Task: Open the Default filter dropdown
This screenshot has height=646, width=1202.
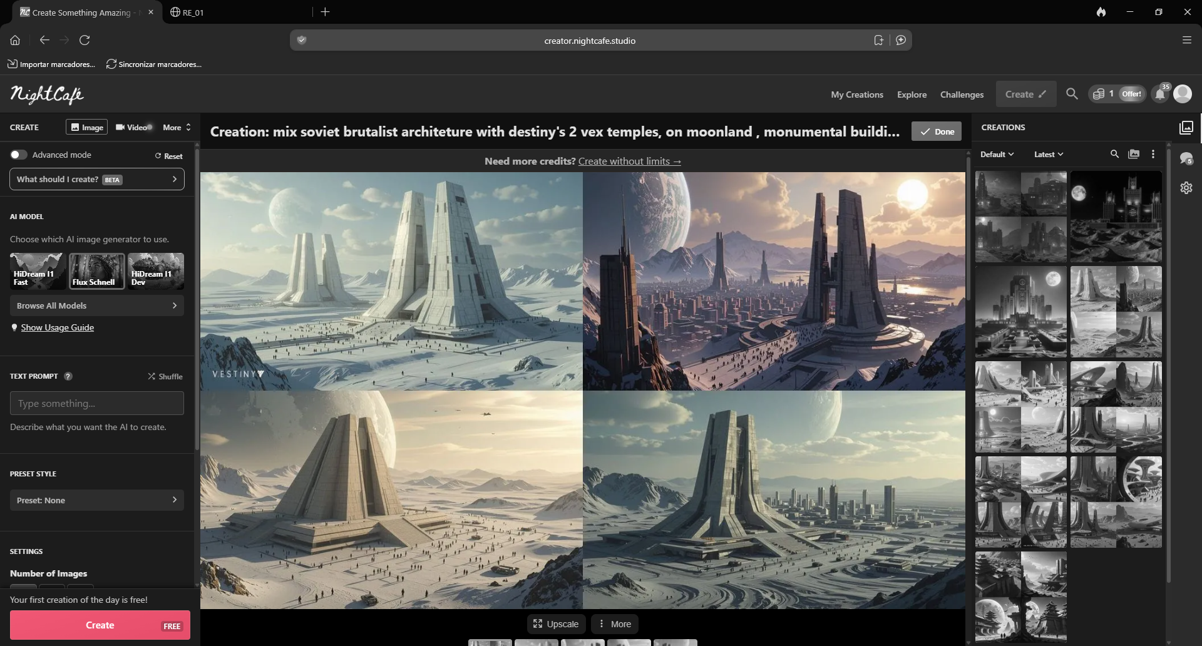Action: tap(995, 153)
